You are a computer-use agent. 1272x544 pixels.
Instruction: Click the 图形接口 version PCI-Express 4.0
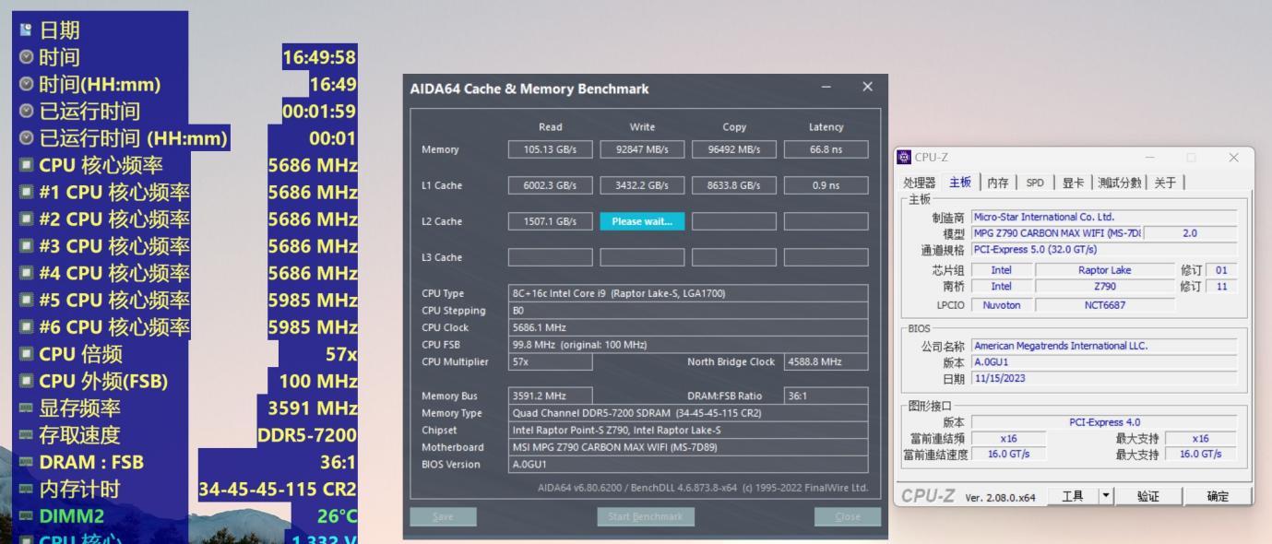coord(1105,422)
